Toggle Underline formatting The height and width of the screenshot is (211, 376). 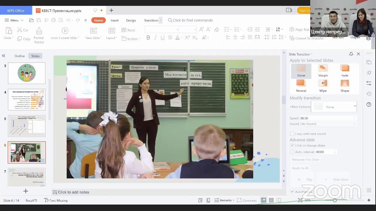162,38
